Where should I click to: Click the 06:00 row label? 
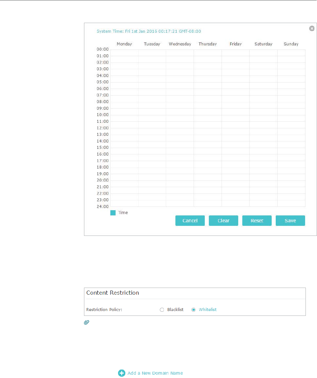coord(103,89)
